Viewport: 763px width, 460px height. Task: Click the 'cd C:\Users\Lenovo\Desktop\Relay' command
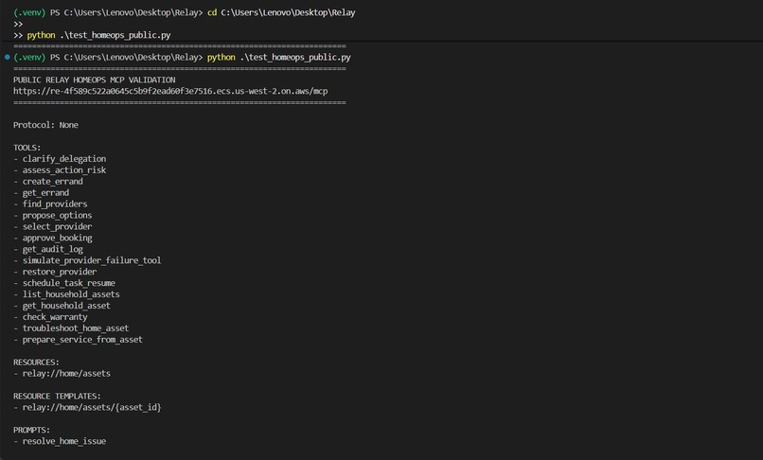click(281, 12)
